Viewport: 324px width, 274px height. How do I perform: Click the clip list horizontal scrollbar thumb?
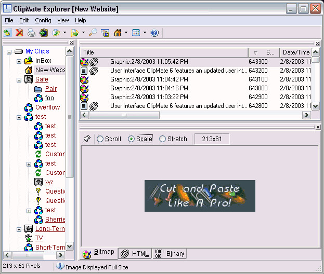pos(124,115)
